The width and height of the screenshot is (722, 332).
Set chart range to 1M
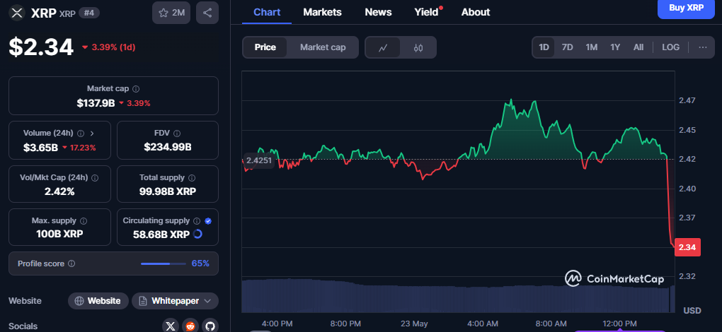coord(591,47)
